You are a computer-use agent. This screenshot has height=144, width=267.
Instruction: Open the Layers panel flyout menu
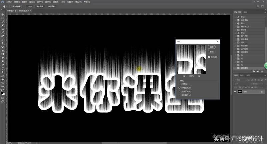(x=265, y=75)
